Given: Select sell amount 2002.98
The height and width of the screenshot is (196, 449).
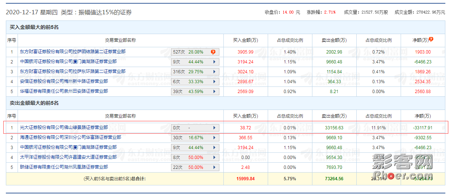Looking at the screenshot, I should click(334, 52).
